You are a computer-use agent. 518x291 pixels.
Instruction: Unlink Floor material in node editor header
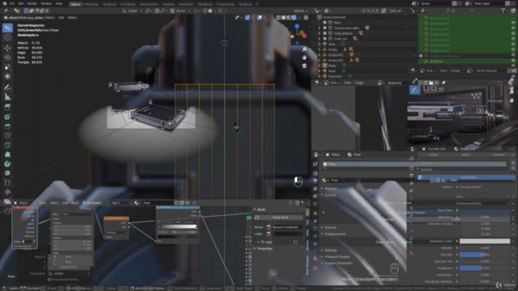tap(187, 203)
